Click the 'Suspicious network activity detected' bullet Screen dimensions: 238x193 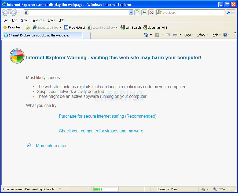pyautogui.click(x=70, y=92)
